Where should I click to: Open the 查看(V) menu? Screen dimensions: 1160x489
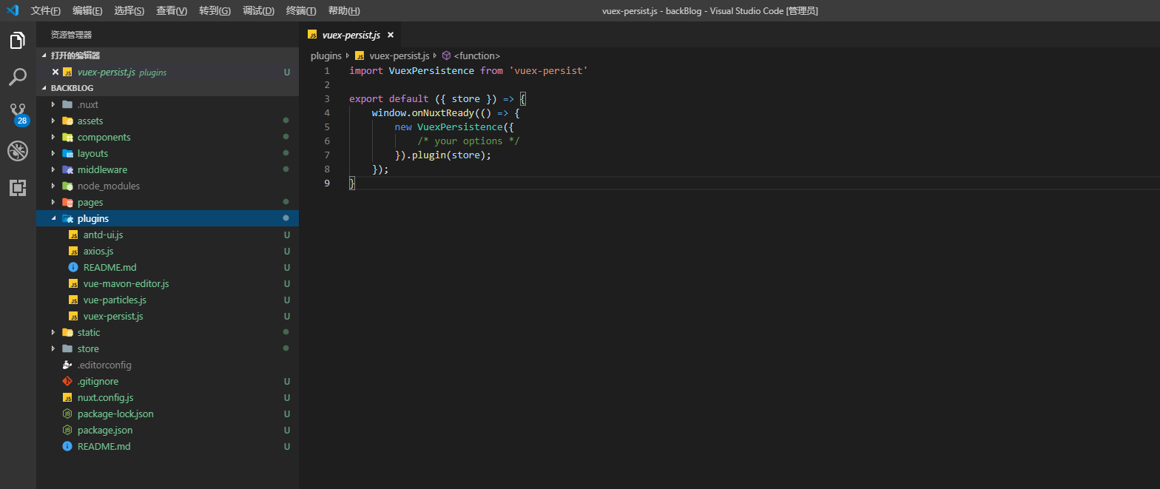tap(172, 10)
